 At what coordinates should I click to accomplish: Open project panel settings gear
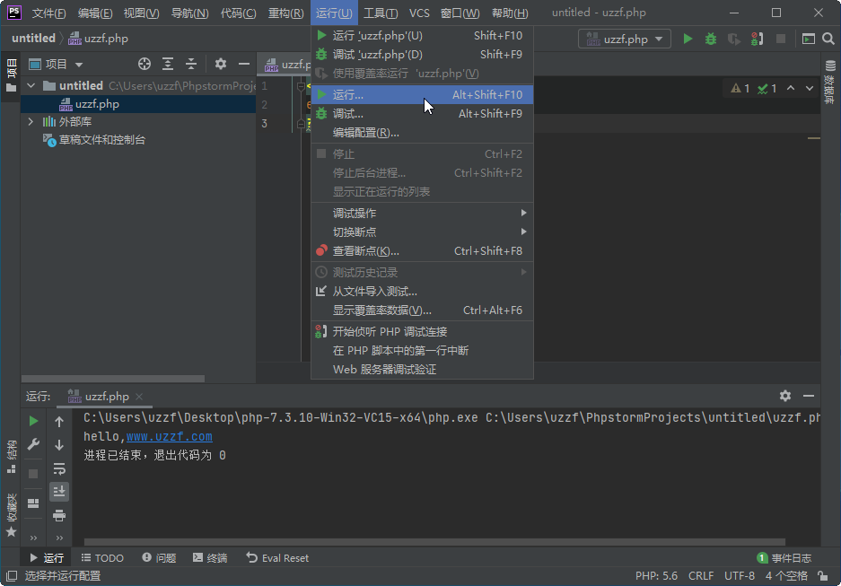point(221,65)
